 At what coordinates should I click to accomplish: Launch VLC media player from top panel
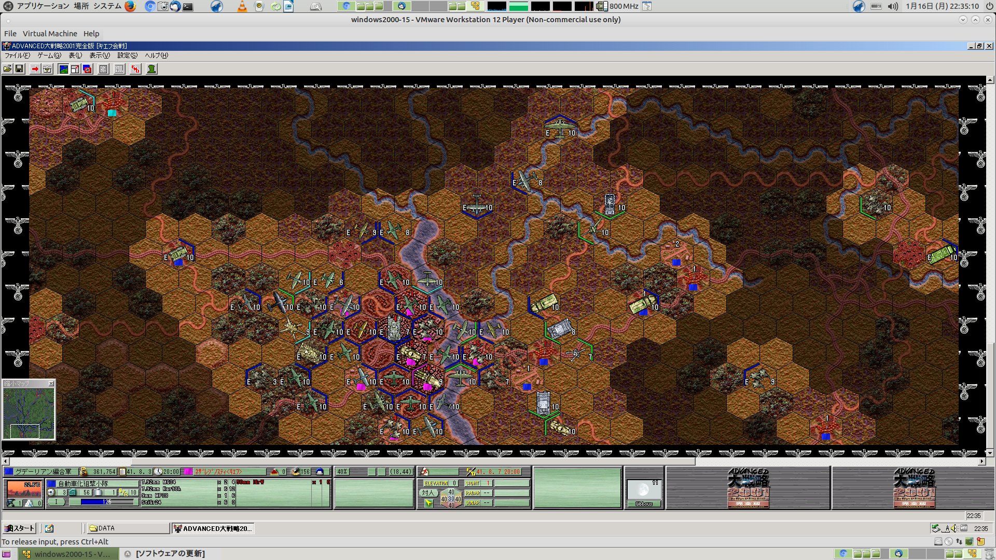[242, 6]
